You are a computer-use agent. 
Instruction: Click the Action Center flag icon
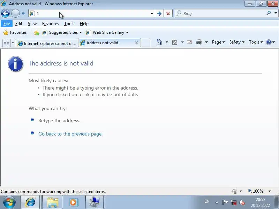pyautogui.click(x=225, y=202)
